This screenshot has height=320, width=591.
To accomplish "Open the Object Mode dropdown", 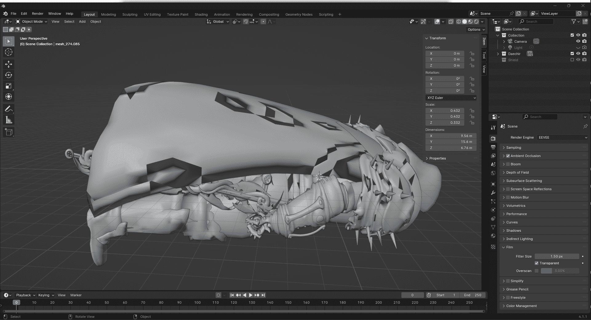I will click(x=31, y=22).
